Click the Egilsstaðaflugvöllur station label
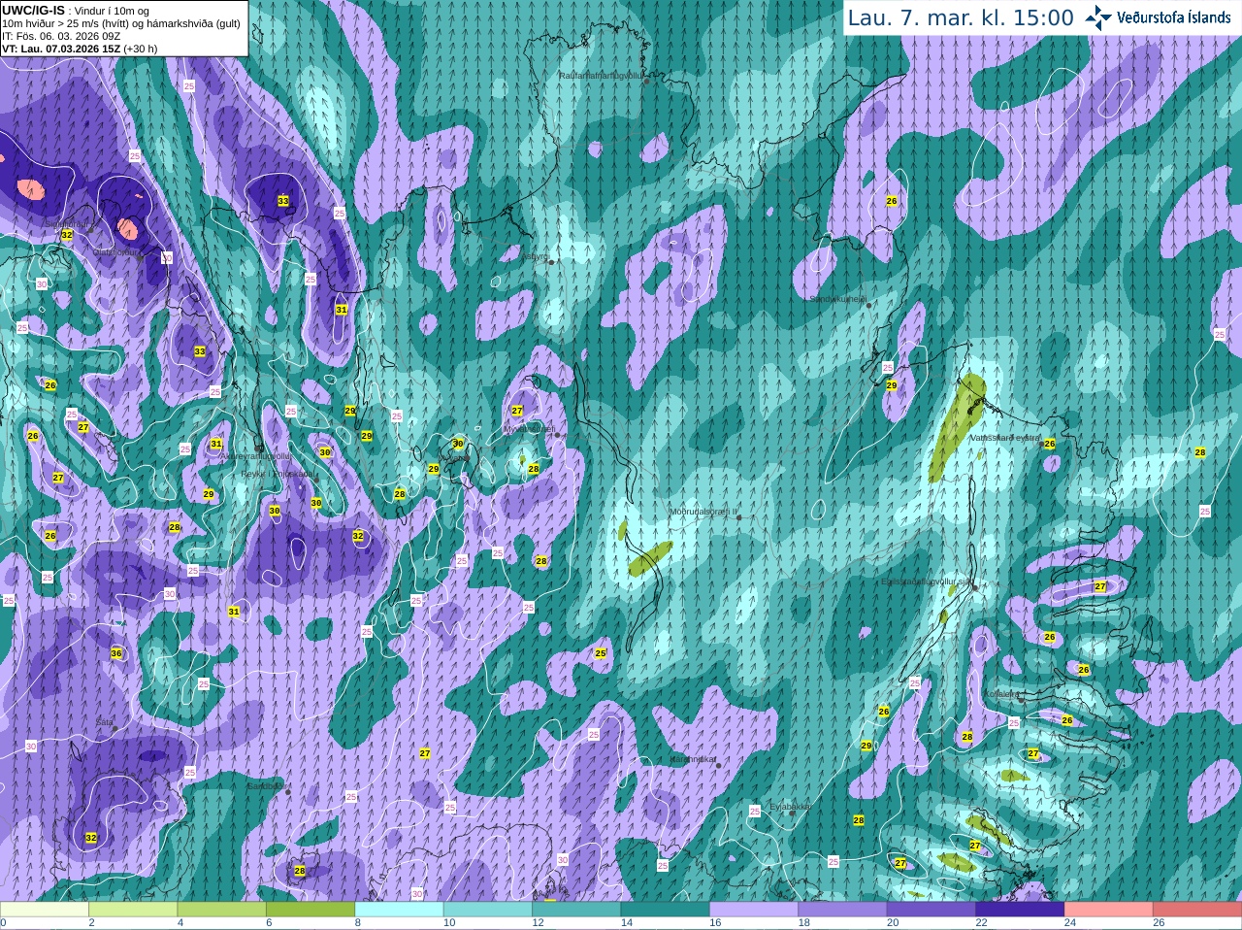The height and width of the screenshot is (930, 1242). coord(927,581)
